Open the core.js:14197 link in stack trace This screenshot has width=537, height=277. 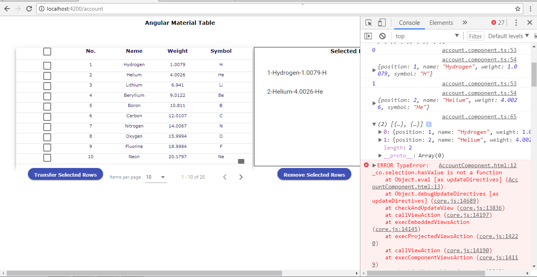[x=467, y=215]
